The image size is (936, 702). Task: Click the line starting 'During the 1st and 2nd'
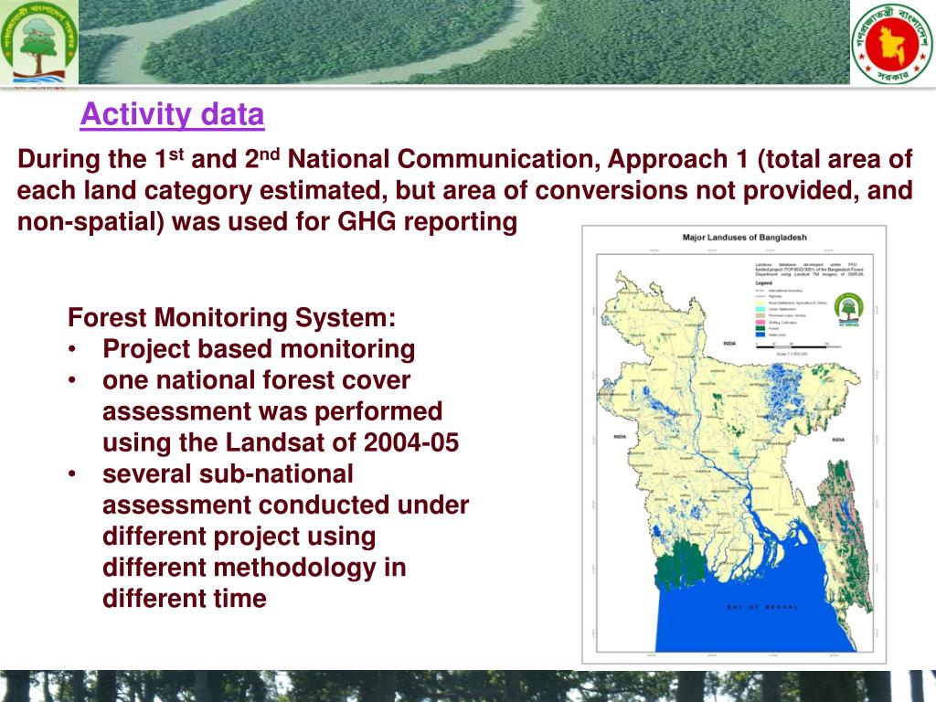pos(465,159)
